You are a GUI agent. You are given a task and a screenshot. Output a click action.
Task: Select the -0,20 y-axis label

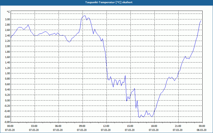pyautogui.click(x=7, y=106)
